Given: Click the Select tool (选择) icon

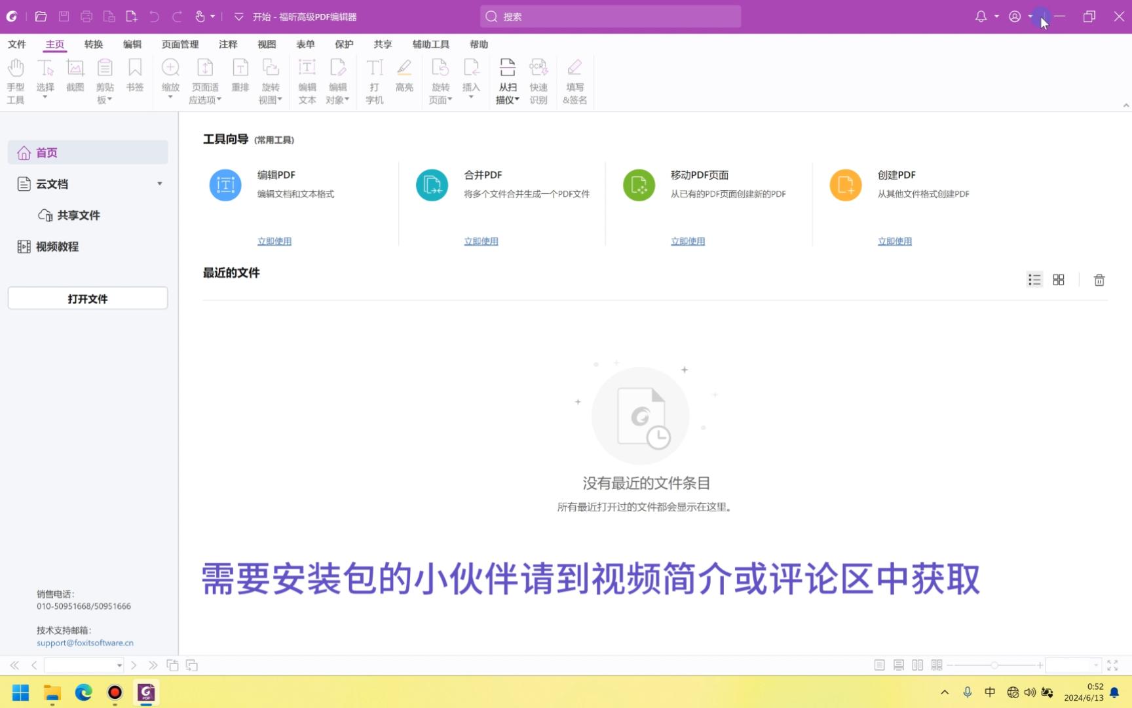Looking at the screenshot, I should [x=45, y=68].
